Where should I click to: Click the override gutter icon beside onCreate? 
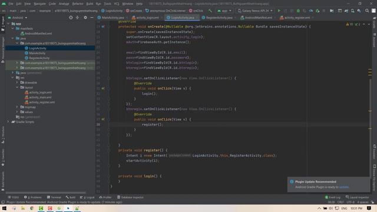tap(103, 26)
